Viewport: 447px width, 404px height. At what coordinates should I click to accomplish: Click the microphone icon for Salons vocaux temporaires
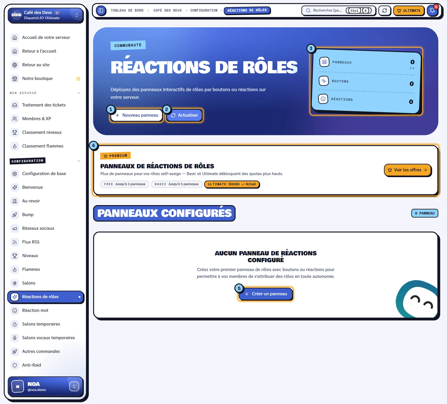[15, 338]
